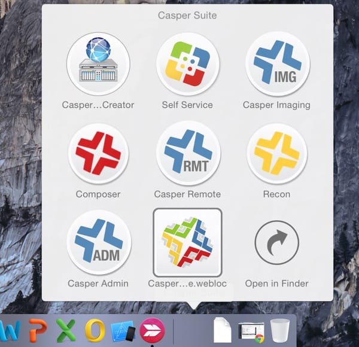Screen dimensions: 359x347
Task: Open Microsoft Word in the Dock
Action: coord(10,330)
